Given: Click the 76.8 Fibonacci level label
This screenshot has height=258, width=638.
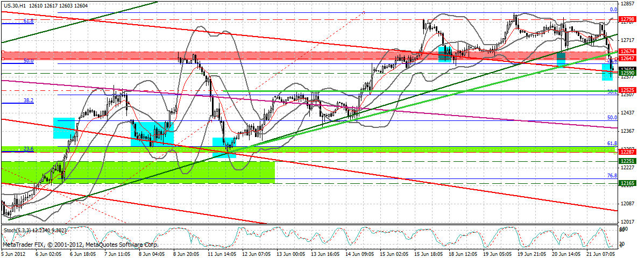Looking at the screenshot, I should (x=612, y=176).
